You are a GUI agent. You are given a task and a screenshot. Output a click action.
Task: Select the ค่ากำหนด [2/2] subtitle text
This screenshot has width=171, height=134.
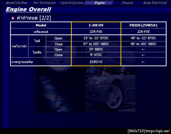pyautogui.click(x=34, y=18)
